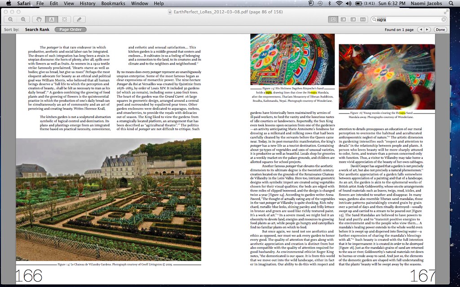
Task: Sort results by Page Order
Action: coord(71,30)
